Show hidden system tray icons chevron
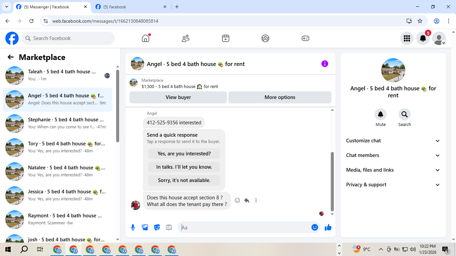Viewport: 456px width, 256px height. 381,249
